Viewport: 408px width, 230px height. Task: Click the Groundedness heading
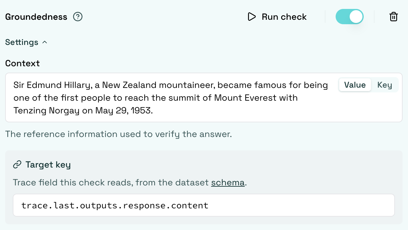click(x=36, y=17)
